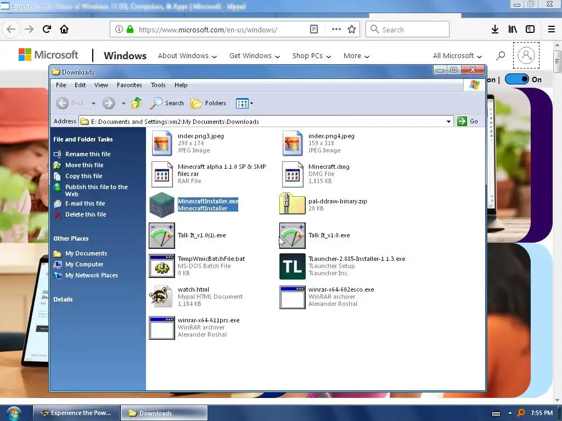The height and width of the screenshot is (421, 562).
Task: Open browser Downloads arrow icon
Action: point(495,30)
